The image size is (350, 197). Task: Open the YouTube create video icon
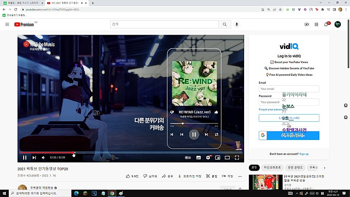[x=307, y=25]
